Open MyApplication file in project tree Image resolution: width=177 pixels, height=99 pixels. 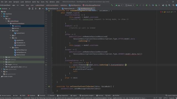pos(20,45)
